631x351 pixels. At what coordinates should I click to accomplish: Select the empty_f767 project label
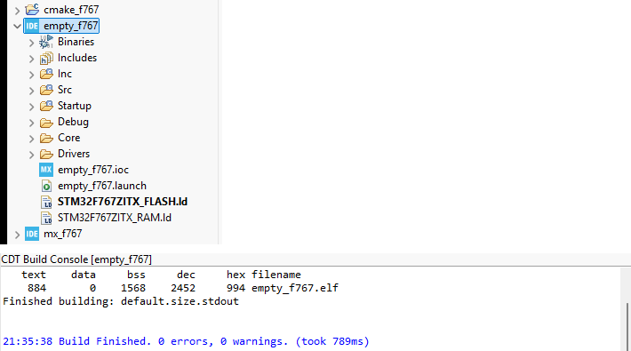pyautogui.click(x=71, y=26)
